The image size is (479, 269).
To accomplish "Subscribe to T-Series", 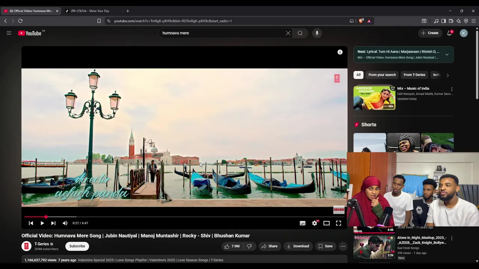I will 77,246.
